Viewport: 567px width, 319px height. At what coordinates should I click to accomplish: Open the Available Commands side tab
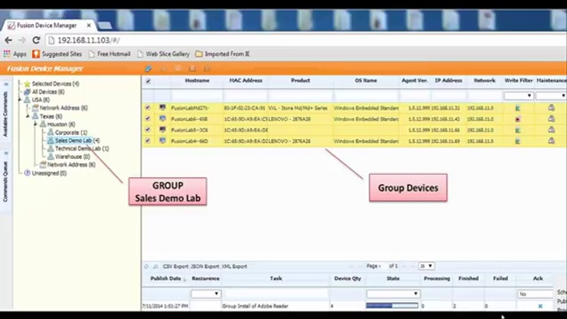[5, 114]
